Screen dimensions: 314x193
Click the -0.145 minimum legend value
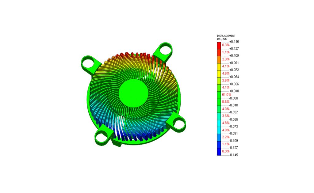pos(234,155)
